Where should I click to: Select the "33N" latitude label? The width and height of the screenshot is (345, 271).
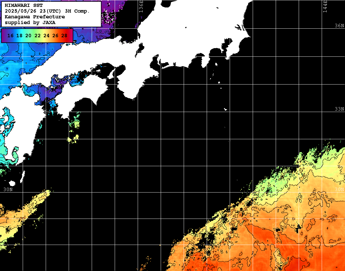[340, 109]
